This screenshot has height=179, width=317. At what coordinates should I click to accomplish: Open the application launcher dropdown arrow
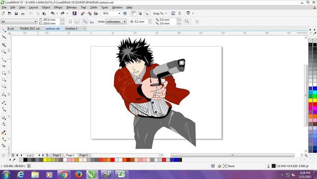coord(193,13)
